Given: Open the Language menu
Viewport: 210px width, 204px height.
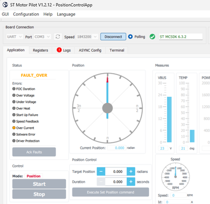Looking at the screenshot, I should (x=66, y=14).
